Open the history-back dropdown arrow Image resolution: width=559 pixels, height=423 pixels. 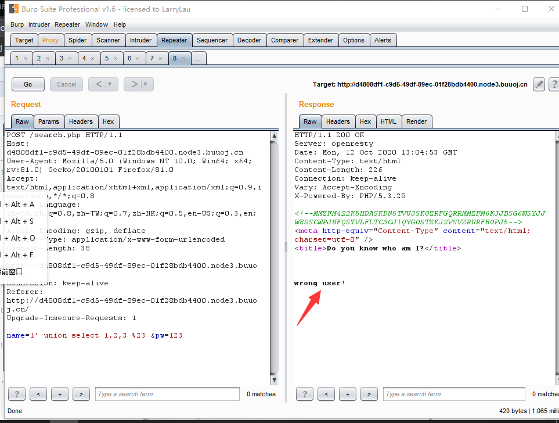[x=110, y=84]
